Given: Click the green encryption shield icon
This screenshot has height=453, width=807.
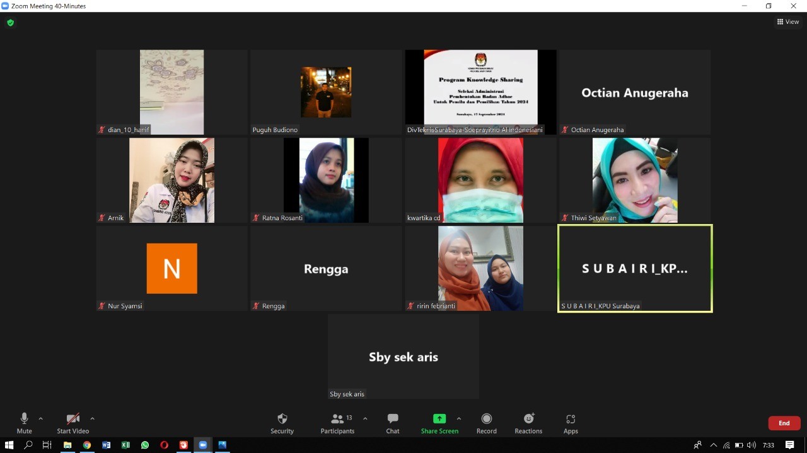Looking at the screenshot, I should click(x=10, y=23).
